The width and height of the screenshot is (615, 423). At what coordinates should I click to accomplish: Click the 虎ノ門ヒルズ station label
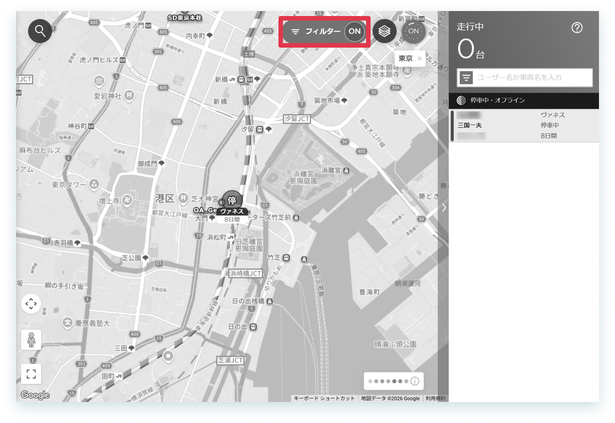pos(99,60)
